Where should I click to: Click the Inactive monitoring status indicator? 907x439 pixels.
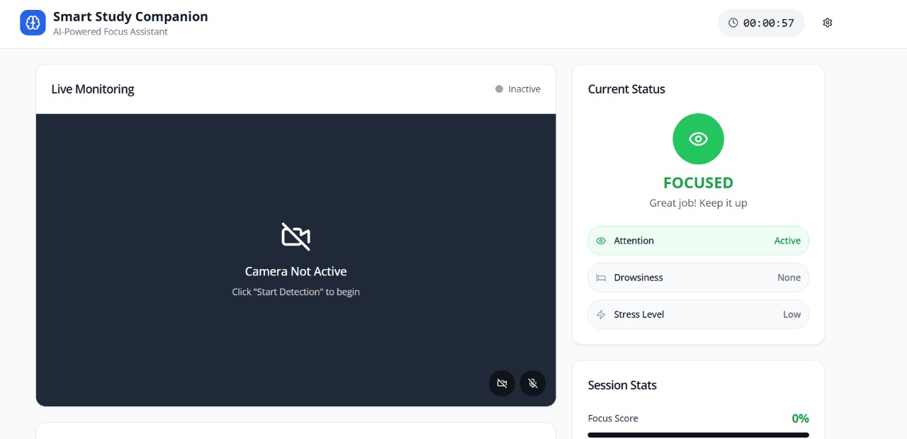pyautogui.click(x=518, y=89)
